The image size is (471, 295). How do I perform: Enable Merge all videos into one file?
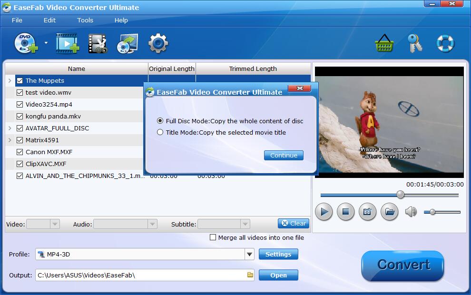[213, 237]
